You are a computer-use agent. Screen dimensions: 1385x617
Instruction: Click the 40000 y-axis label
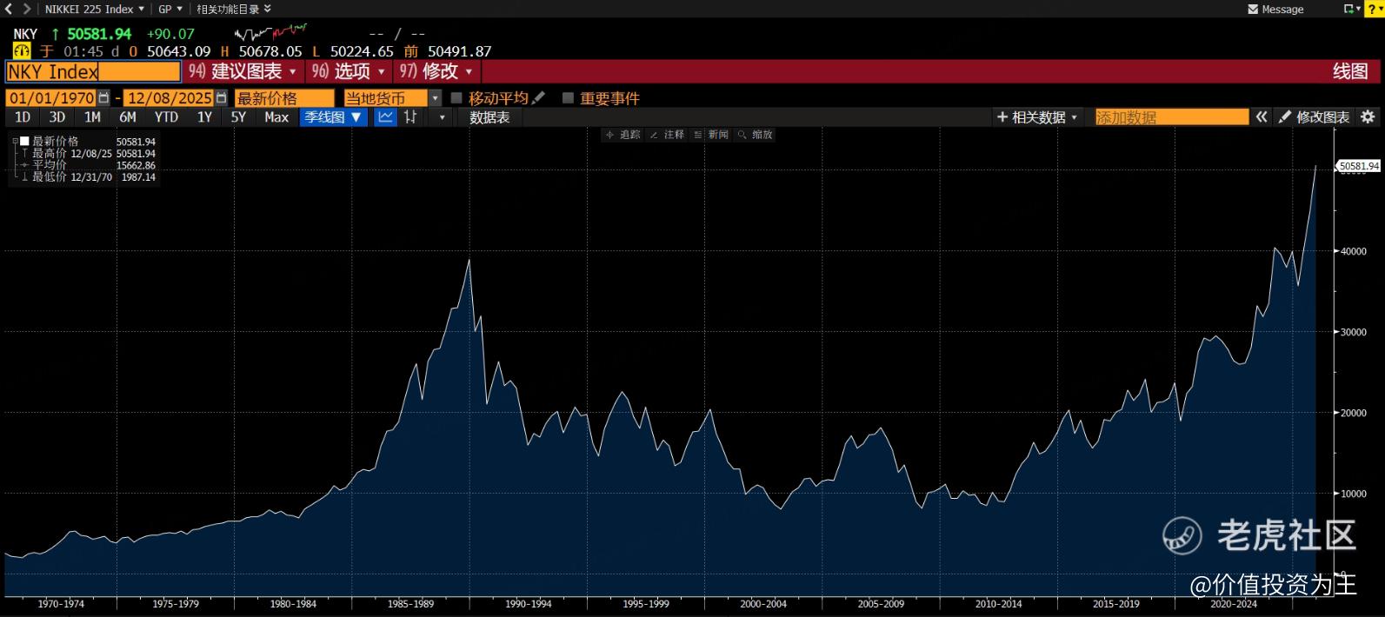tap(1354, 251)
